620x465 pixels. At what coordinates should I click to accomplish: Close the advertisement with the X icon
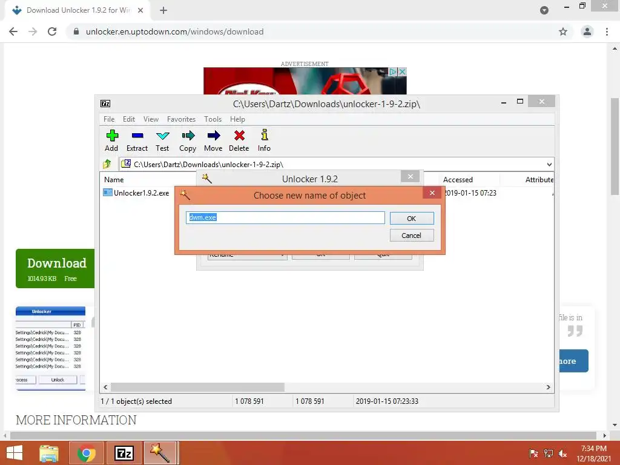pos(402,71)
